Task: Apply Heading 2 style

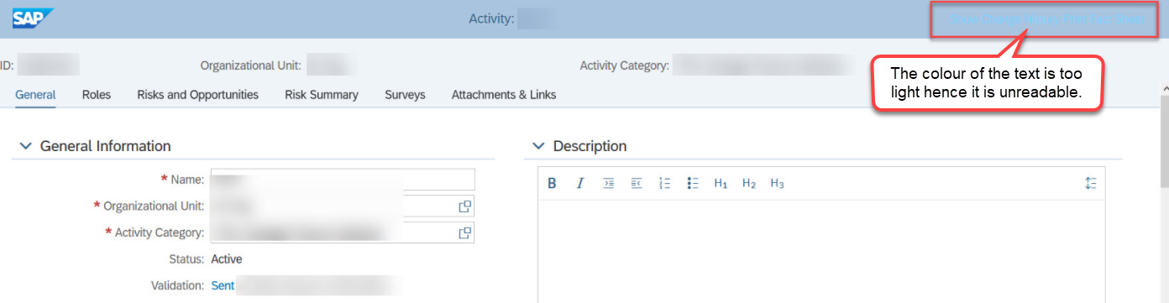Action: pos(749,184)
